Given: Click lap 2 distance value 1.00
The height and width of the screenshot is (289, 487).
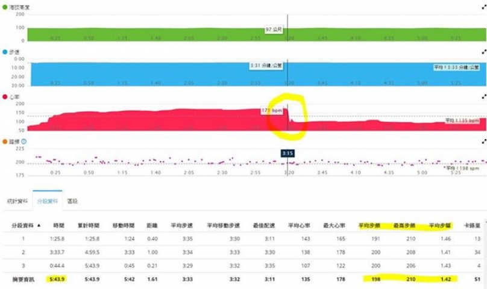Looking at the screenshot, I should point(152,252).
